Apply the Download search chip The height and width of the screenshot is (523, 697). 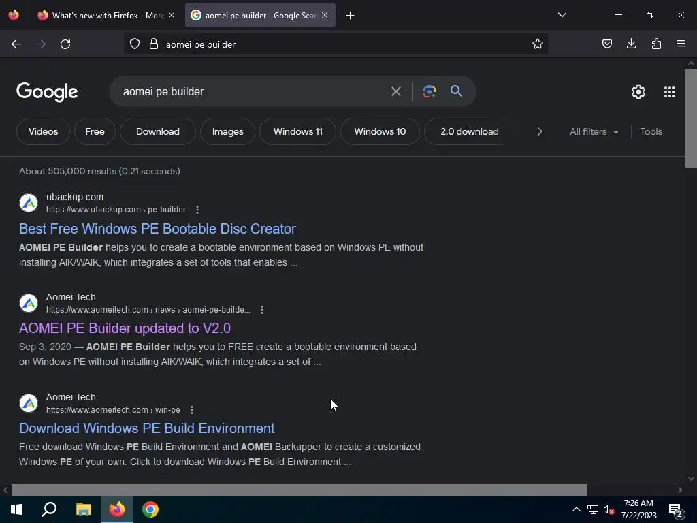(158, 131)
